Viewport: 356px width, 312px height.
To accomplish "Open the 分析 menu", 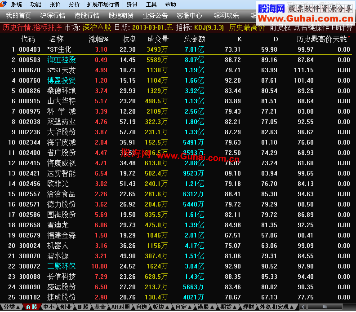I will coord(74,4).
